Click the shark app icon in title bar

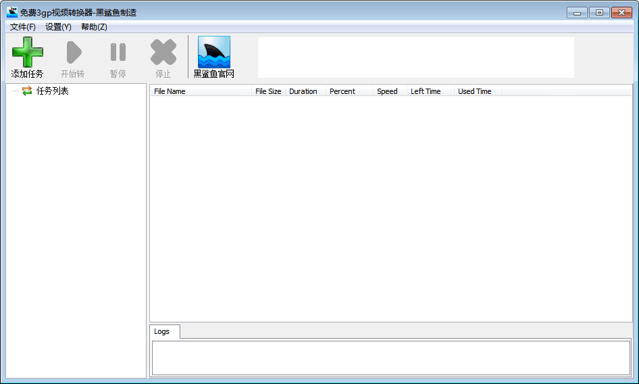tap(11, 12)
